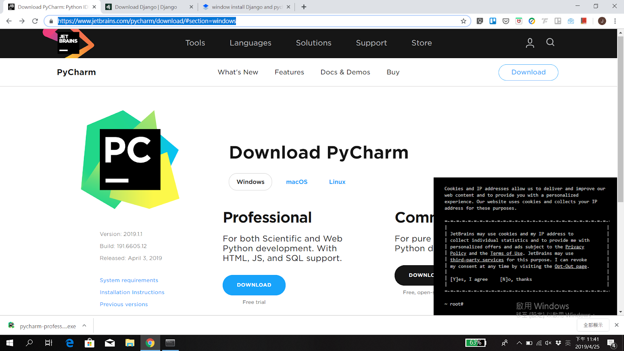Open the Action Center notifications icon
The width and height of the screenshot is (624, 351).
point(612,343)
